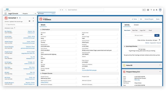This screenshot has height=94, width=166.
Task: Click the Follow button
Action: coord(134,19)
